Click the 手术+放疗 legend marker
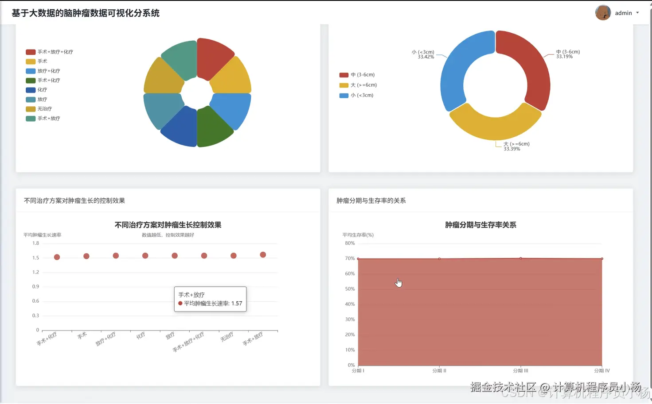This screenshot has width=652, height=404. tap(30, 118)
